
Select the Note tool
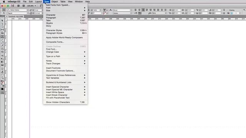2,69
